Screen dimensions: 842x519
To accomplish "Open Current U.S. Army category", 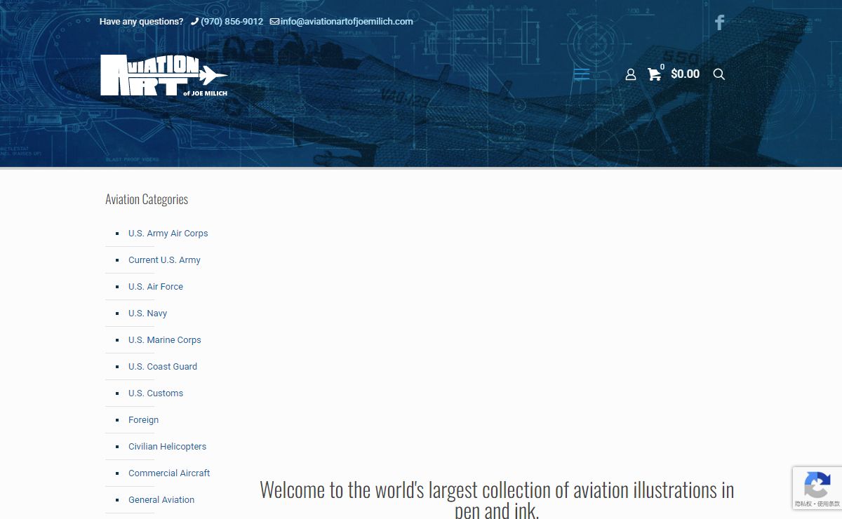I will pyautogui.click(x=164, y=260).
